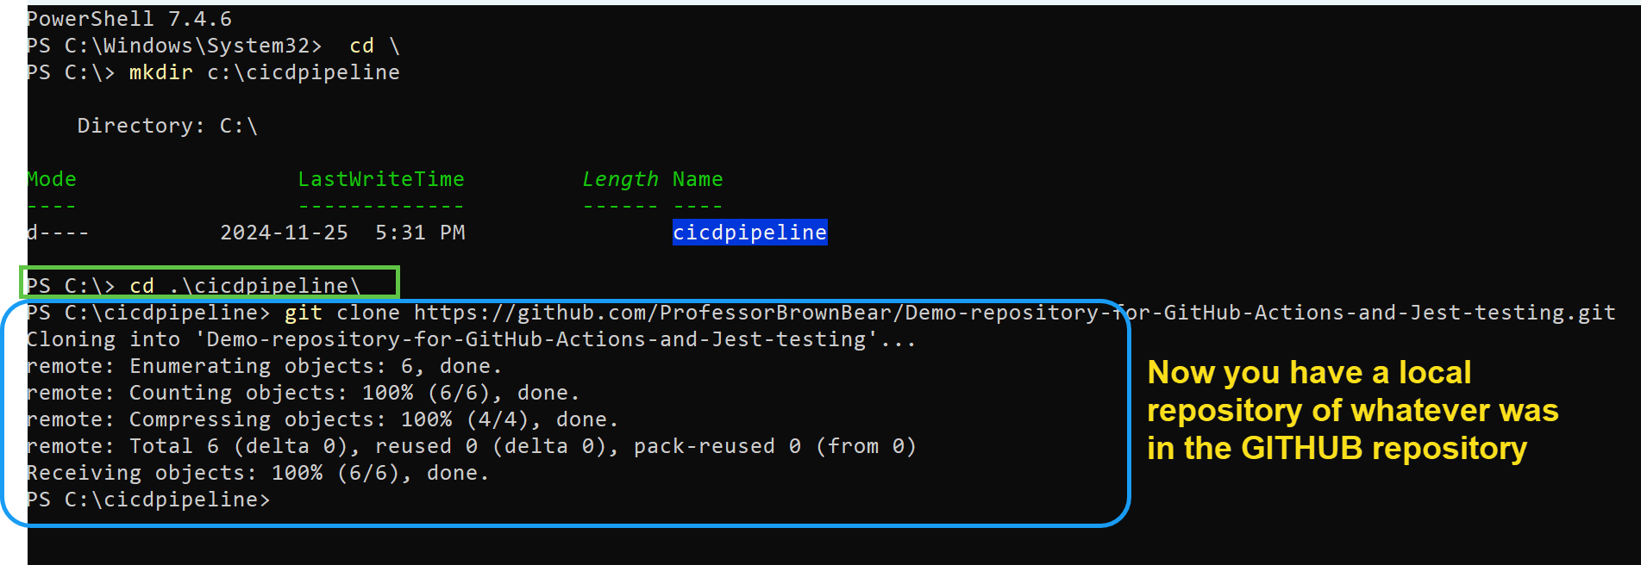The height and width of the screenshot is (565, 1641).
Task: Click the d---- mode value
Action: click(x=57, y=233)
